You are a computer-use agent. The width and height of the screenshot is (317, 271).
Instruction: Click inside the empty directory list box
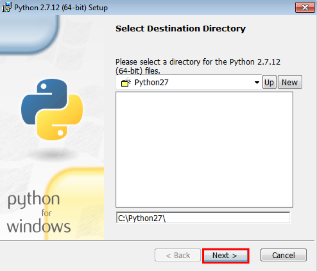(204, 149)
